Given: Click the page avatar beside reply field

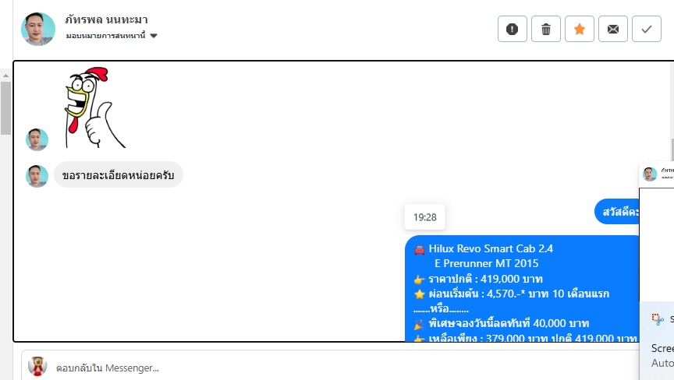Looking at the screenshot, I should click(37, 366).
